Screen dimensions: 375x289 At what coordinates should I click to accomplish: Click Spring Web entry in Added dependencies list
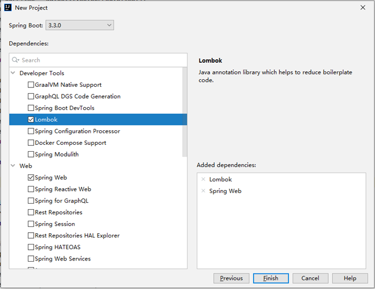pos(225,191)
